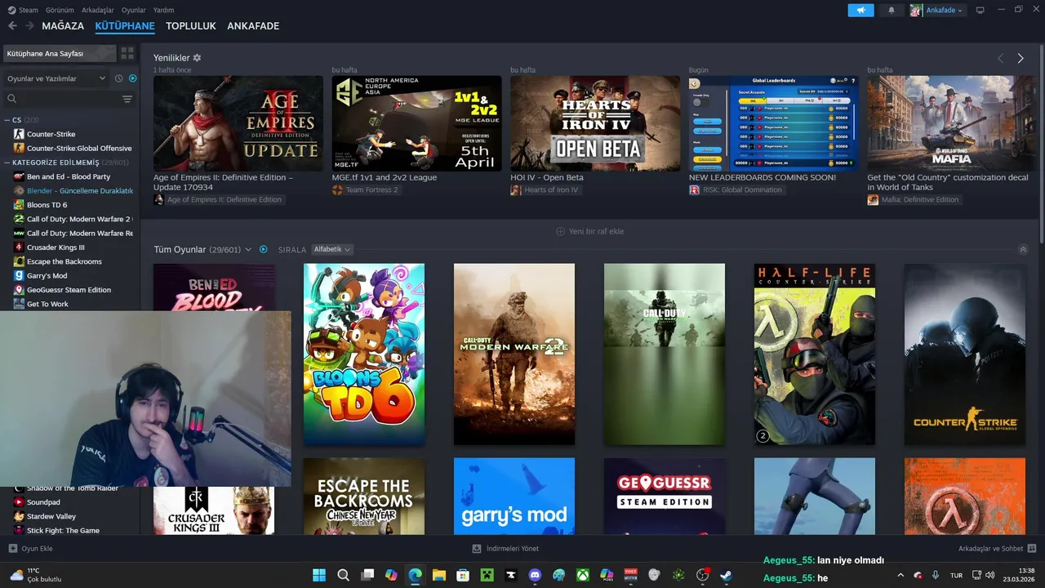1045x588 pixels.
Task: Open HOI IV Open Beta news thumbnail
Action: [595, 123]
